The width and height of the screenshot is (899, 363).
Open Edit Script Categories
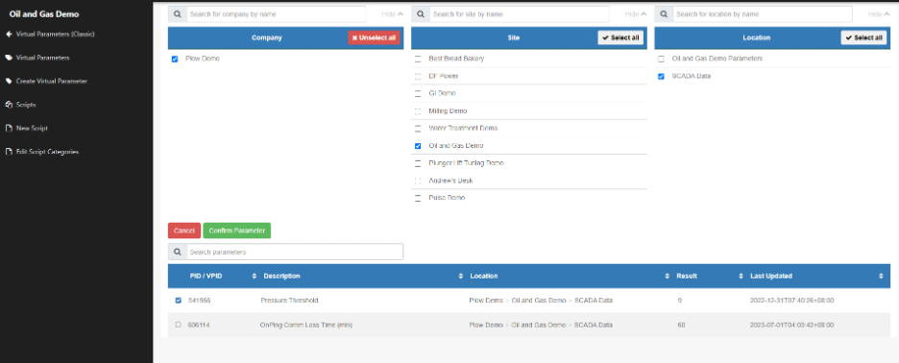(47, 152)
